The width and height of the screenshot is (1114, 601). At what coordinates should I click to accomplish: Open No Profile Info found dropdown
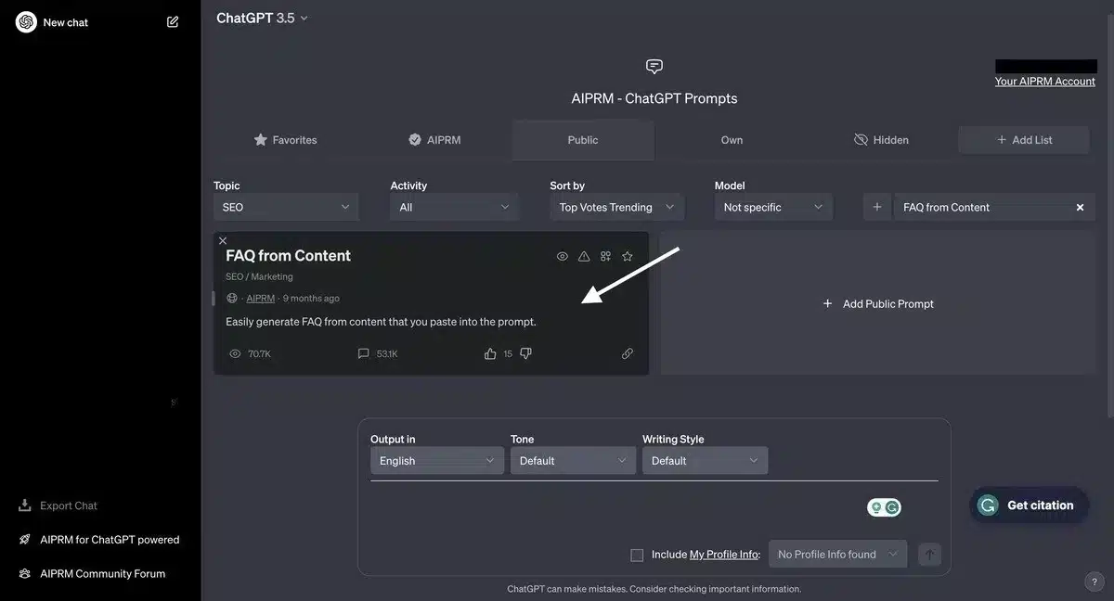(838, 555)
